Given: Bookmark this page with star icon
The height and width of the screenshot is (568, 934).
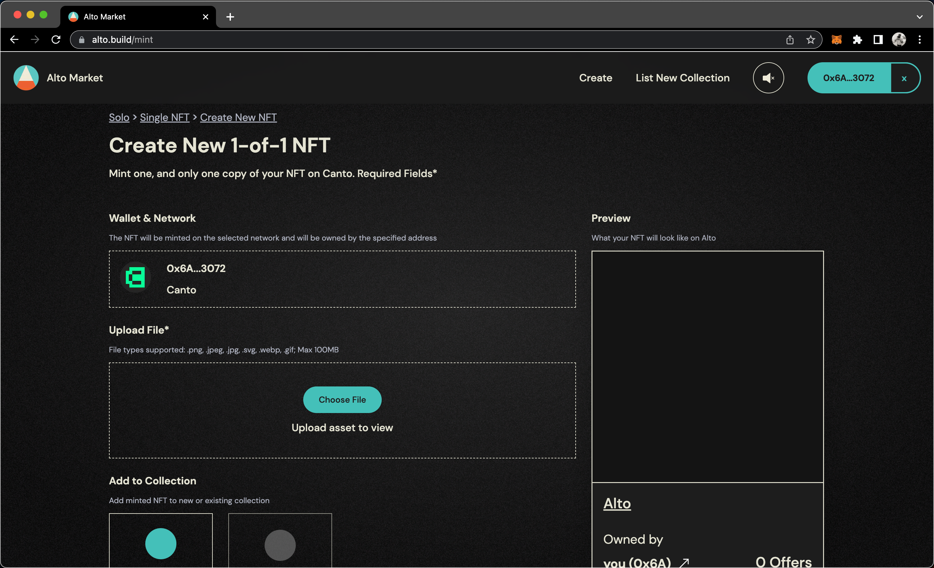Looking at the screenshot, I should (810, 40).
